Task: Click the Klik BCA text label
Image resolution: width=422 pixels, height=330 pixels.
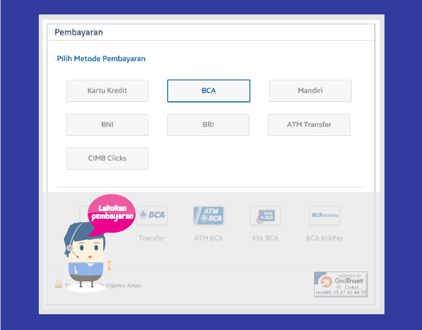Action: (x=265, y=238)
